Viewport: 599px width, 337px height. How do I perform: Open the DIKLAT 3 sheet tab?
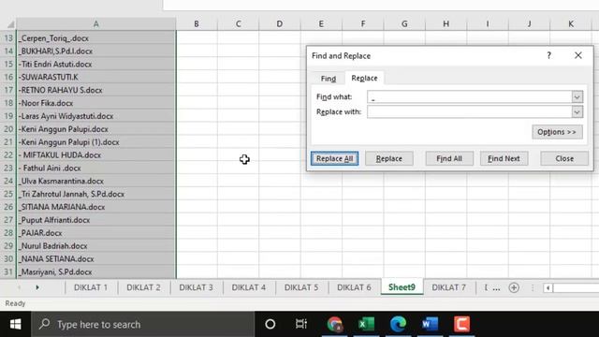click(196, 287)
